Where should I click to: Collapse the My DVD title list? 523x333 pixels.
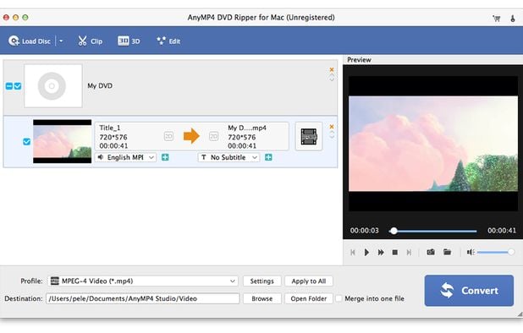[9, 86]
